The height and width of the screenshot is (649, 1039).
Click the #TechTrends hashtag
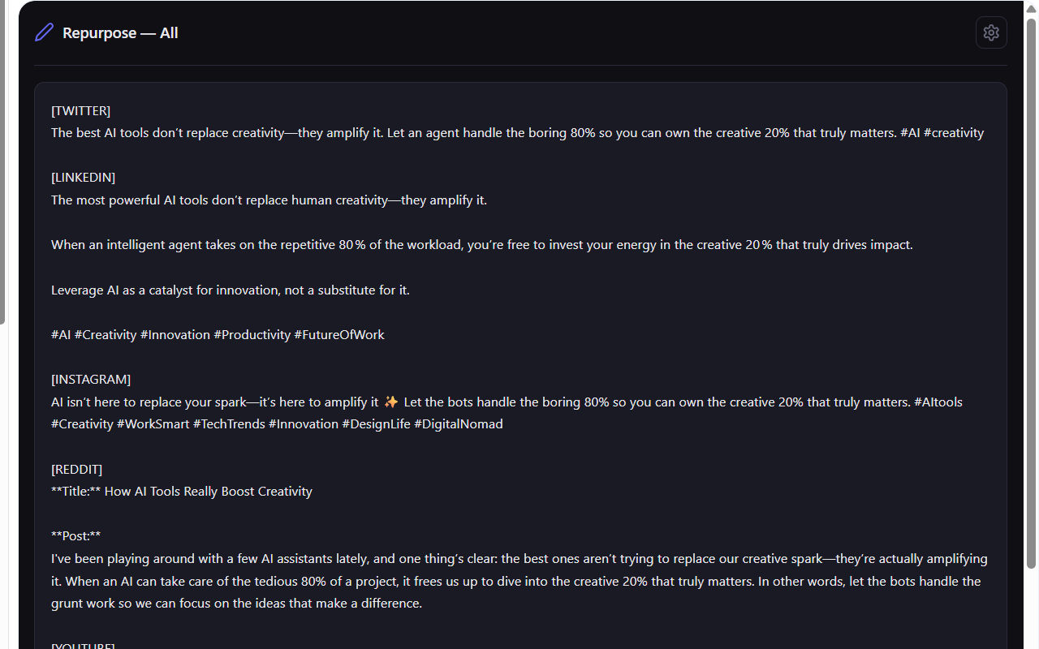pos(229,423)
